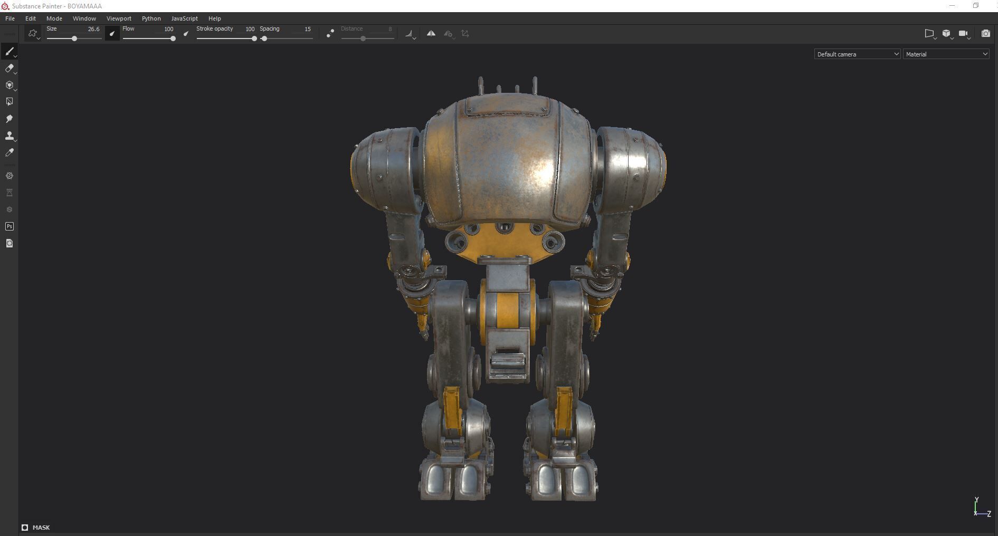Click the Substance Painter title bar logo

(5, 6)
